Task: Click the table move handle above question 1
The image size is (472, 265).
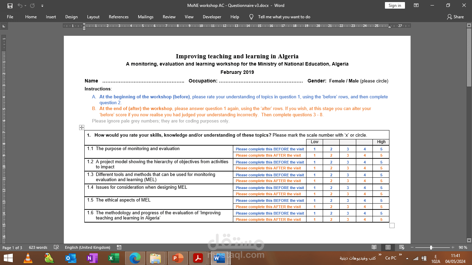Action: click(x=82, y=128)
